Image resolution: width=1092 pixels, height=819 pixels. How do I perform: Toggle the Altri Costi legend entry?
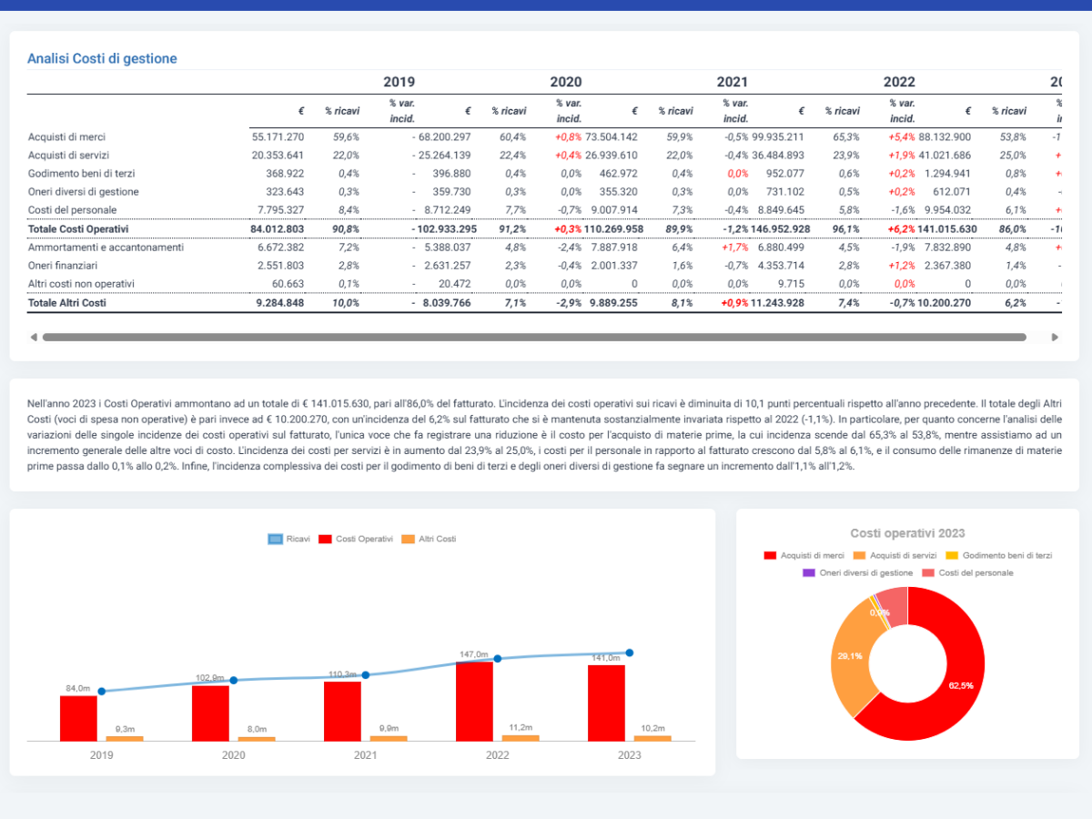(x=429, y=539)
